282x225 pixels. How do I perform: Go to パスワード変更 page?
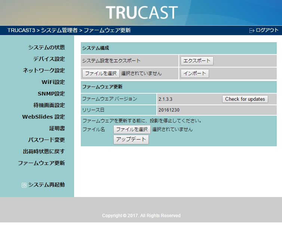tap(46, 140)
